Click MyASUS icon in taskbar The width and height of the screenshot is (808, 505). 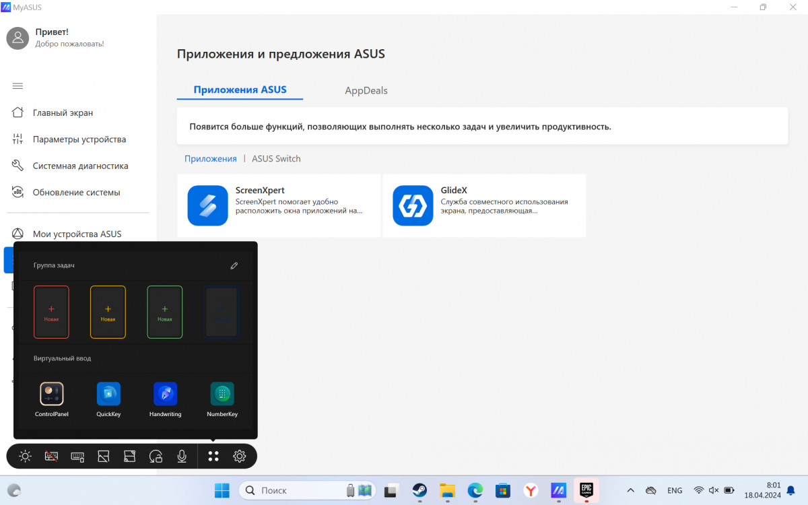click(x=558, y=490)
